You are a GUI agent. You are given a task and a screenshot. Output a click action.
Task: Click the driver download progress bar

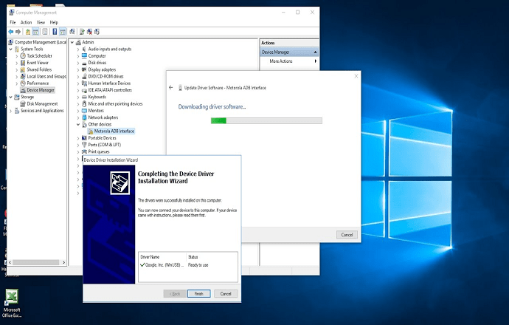[266, 120]
